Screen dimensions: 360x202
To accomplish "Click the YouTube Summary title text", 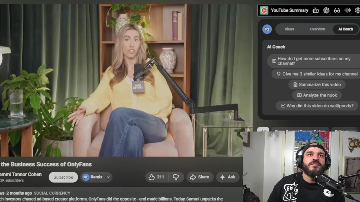I will point(289,10).
